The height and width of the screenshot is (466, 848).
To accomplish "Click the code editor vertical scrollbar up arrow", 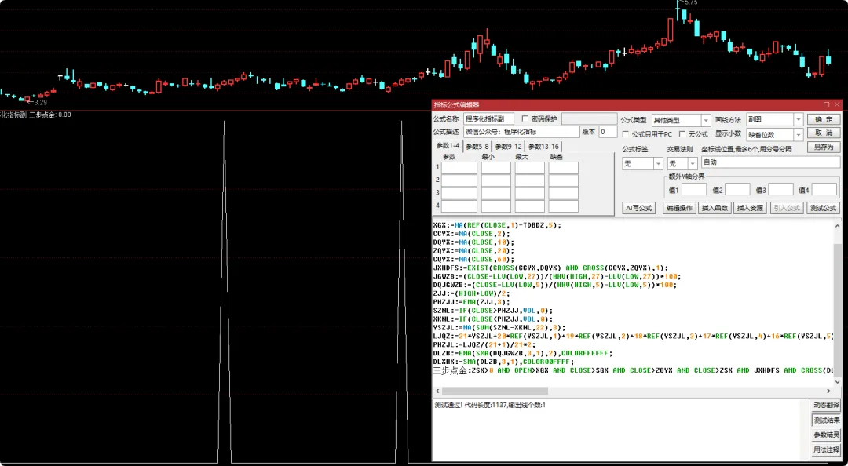I will (837, 224).
